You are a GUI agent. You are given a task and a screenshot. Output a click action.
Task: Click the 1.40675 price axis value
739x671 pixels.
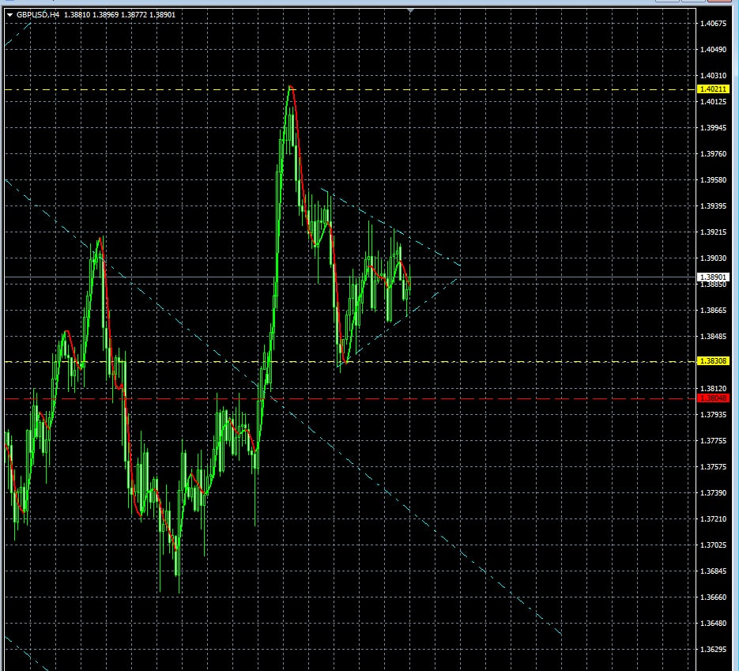(713, 23)
